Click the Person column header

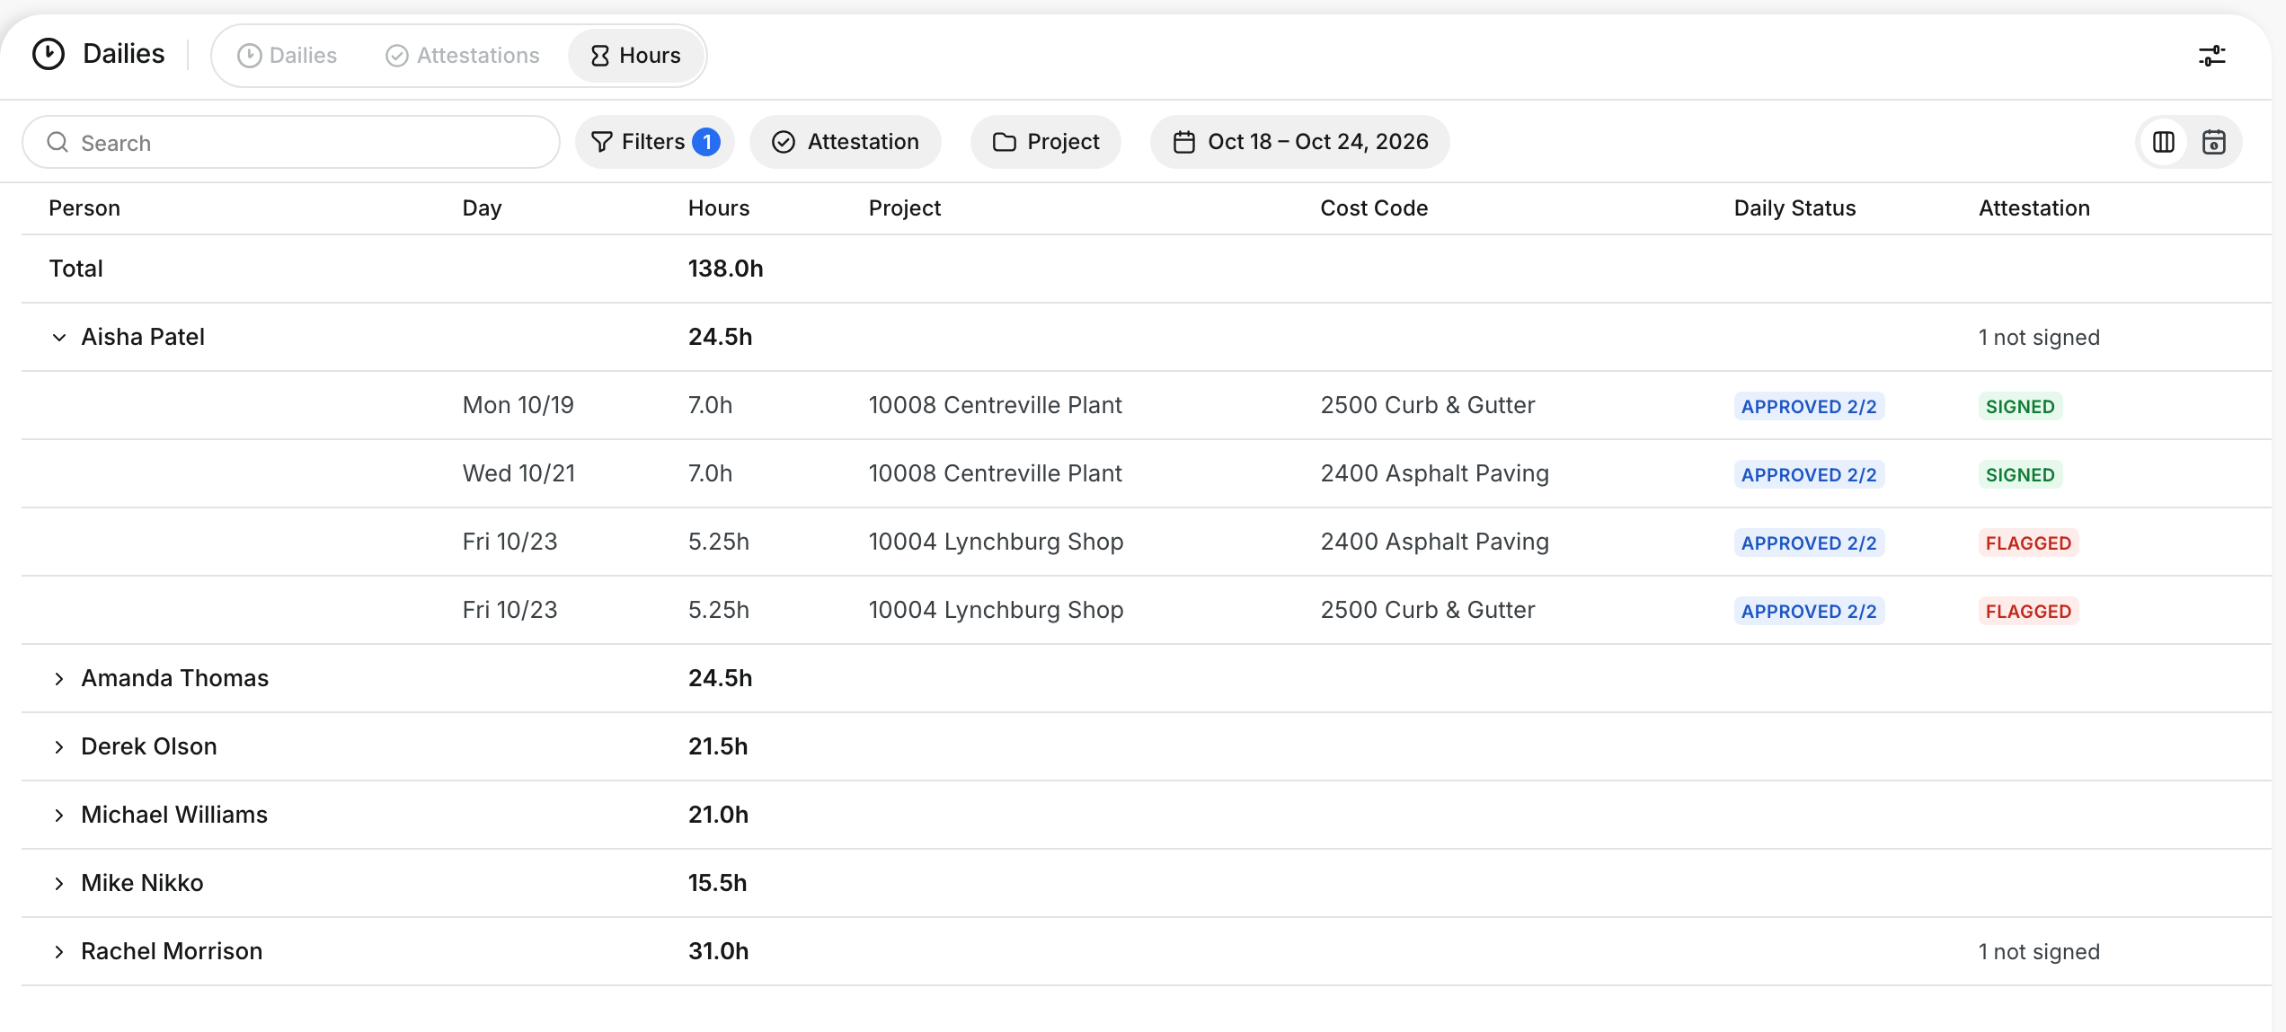point(84,208)
